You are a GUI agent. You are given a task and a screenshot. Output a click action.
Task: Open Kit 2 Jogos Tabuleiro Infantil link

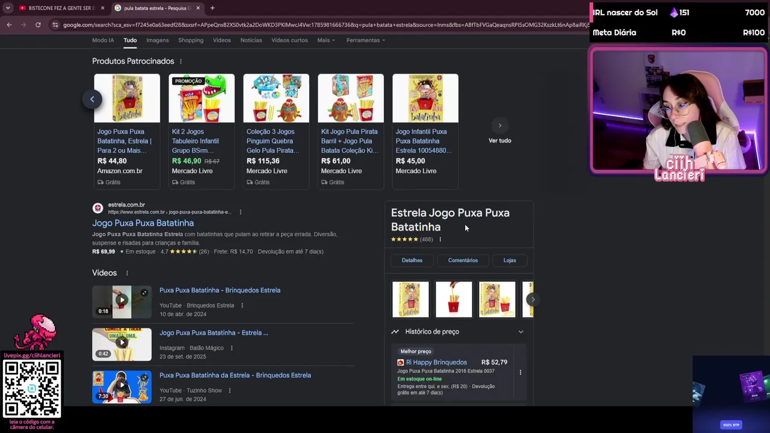click(196, 141)
